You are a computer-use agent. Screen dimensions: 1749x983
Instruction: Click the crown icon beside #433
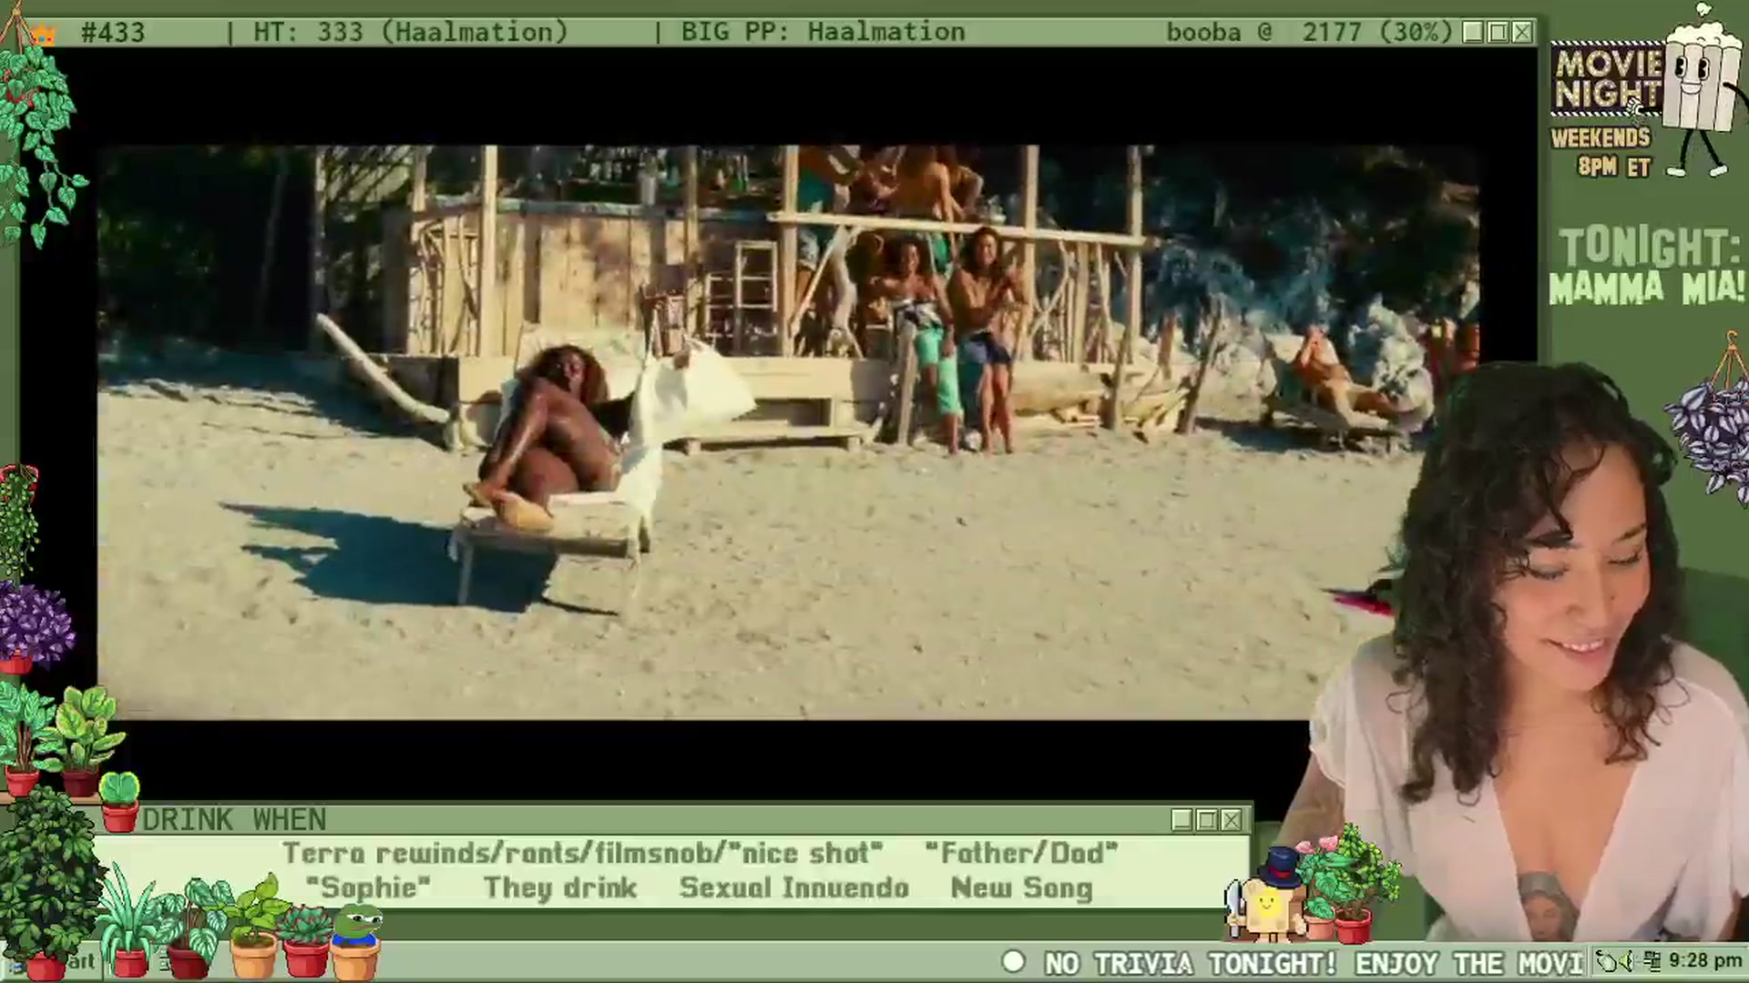pyautogui.click(x=42, y=35)
